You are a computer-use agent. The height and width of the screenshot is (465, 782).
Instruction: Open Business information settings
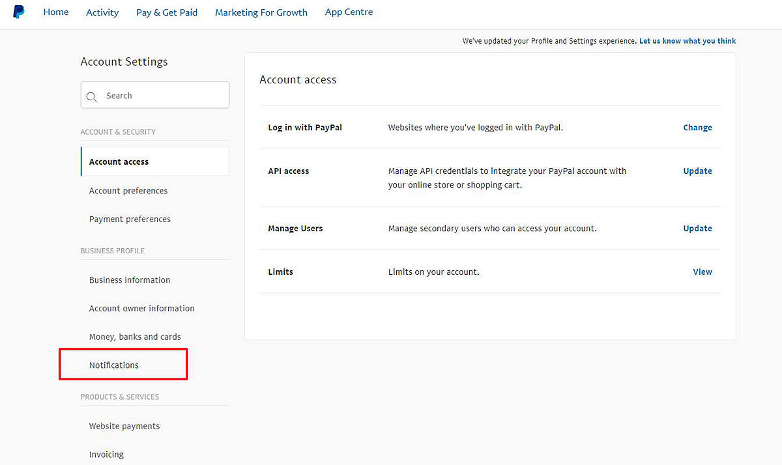(x=129, y=279)
